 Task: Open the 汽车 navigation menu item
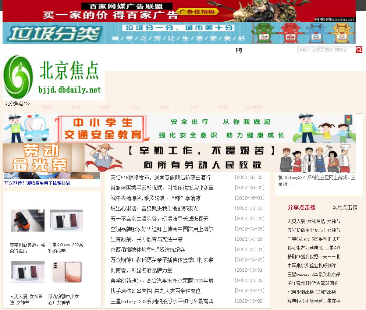tap(135, 107)
